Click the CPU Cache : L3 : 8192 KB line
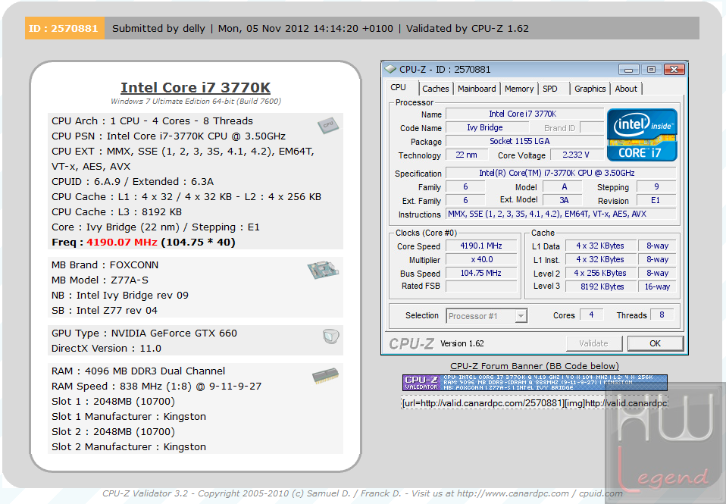 (117, 211)
